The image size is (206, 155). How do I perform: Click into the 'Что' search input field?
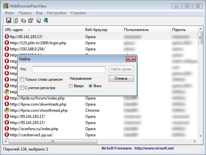(x=69, y=69)
